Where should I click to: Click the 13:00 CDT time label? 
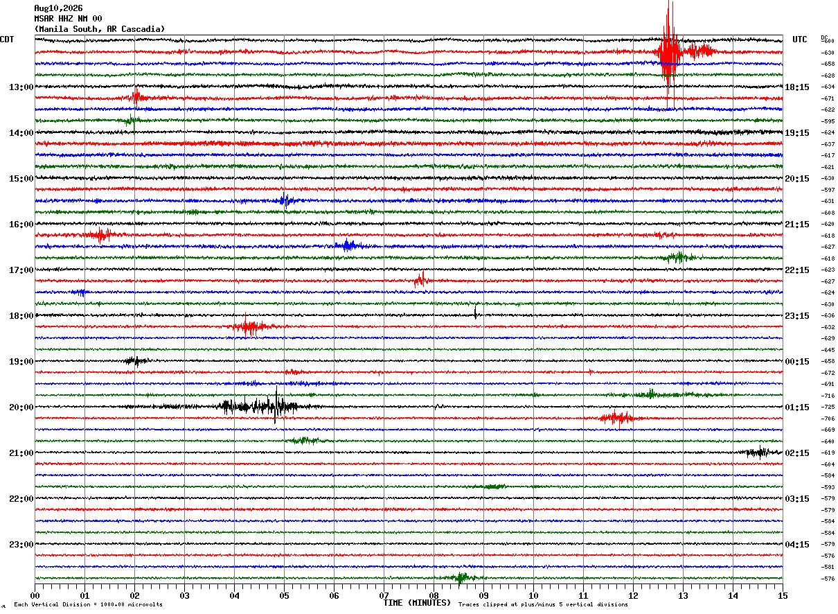(21, 87)
